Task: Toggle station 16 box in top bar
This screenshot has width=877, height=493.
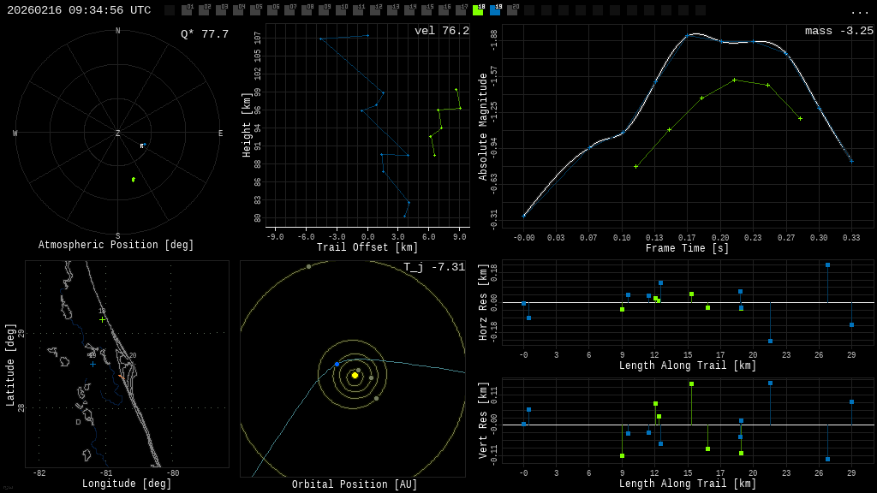Action: (x=444, y=10)
